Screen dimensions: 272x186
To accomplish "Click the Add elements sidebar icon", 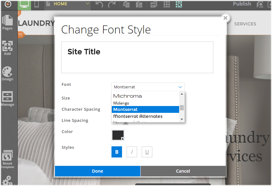I will [x=7, y=48].
